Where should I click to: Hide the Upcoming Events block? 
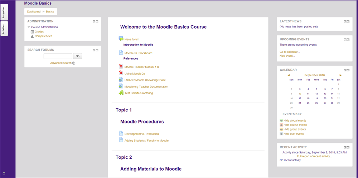tap(345, 40)
